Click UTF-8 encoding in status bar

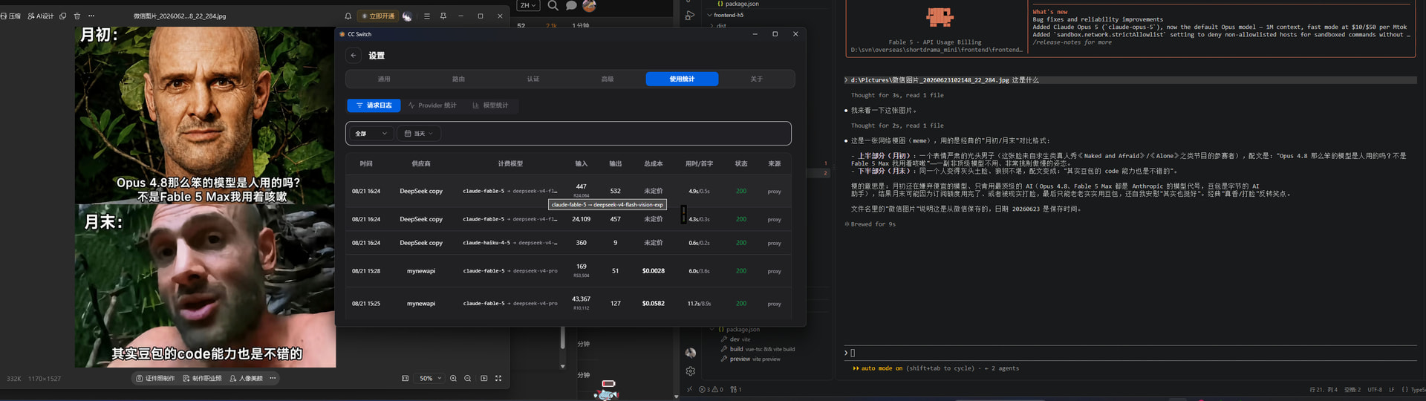coord(1375,389)
